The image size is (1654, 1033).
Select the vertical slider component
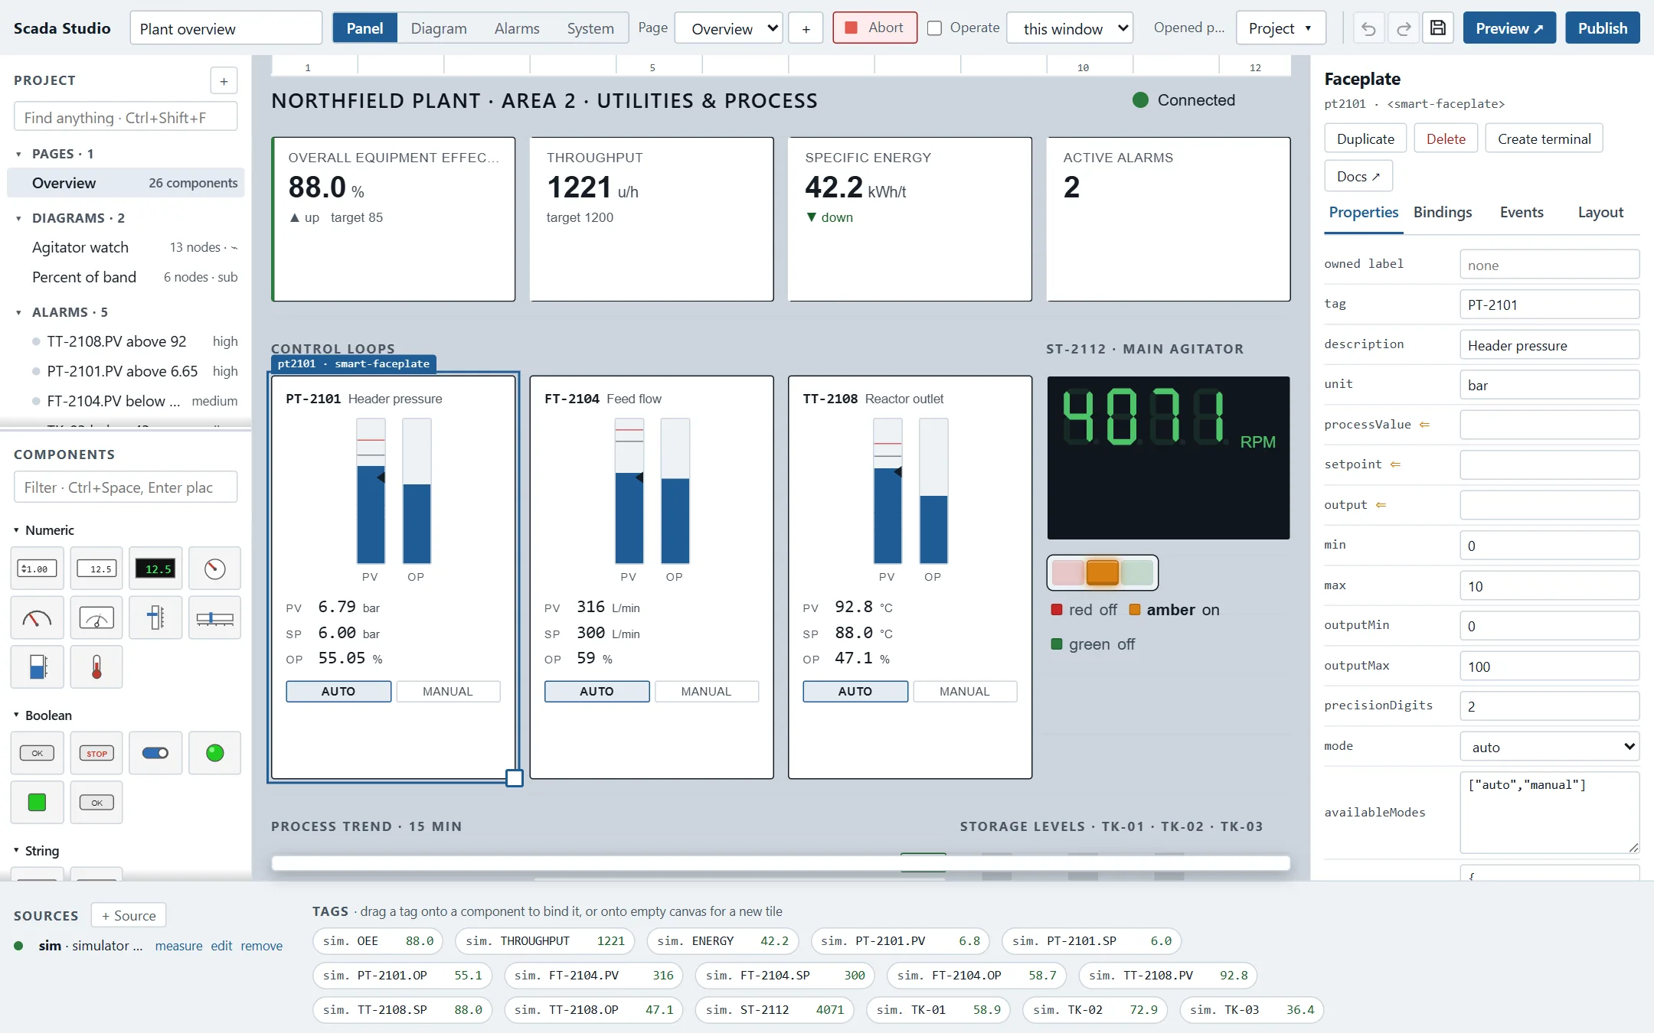click(x=155, y=618)
